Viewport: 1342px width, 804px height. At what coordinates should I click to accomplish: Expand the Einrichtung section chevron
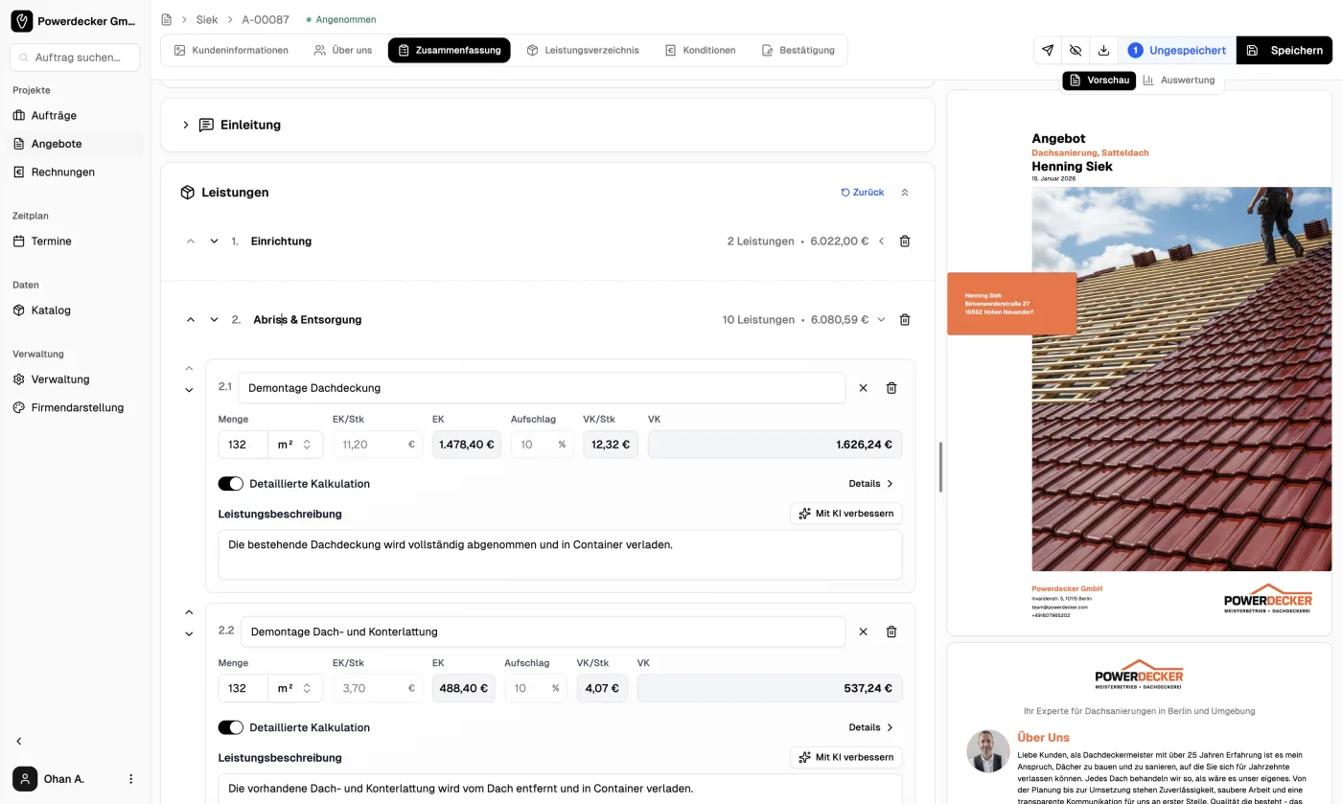pos(881,241)
